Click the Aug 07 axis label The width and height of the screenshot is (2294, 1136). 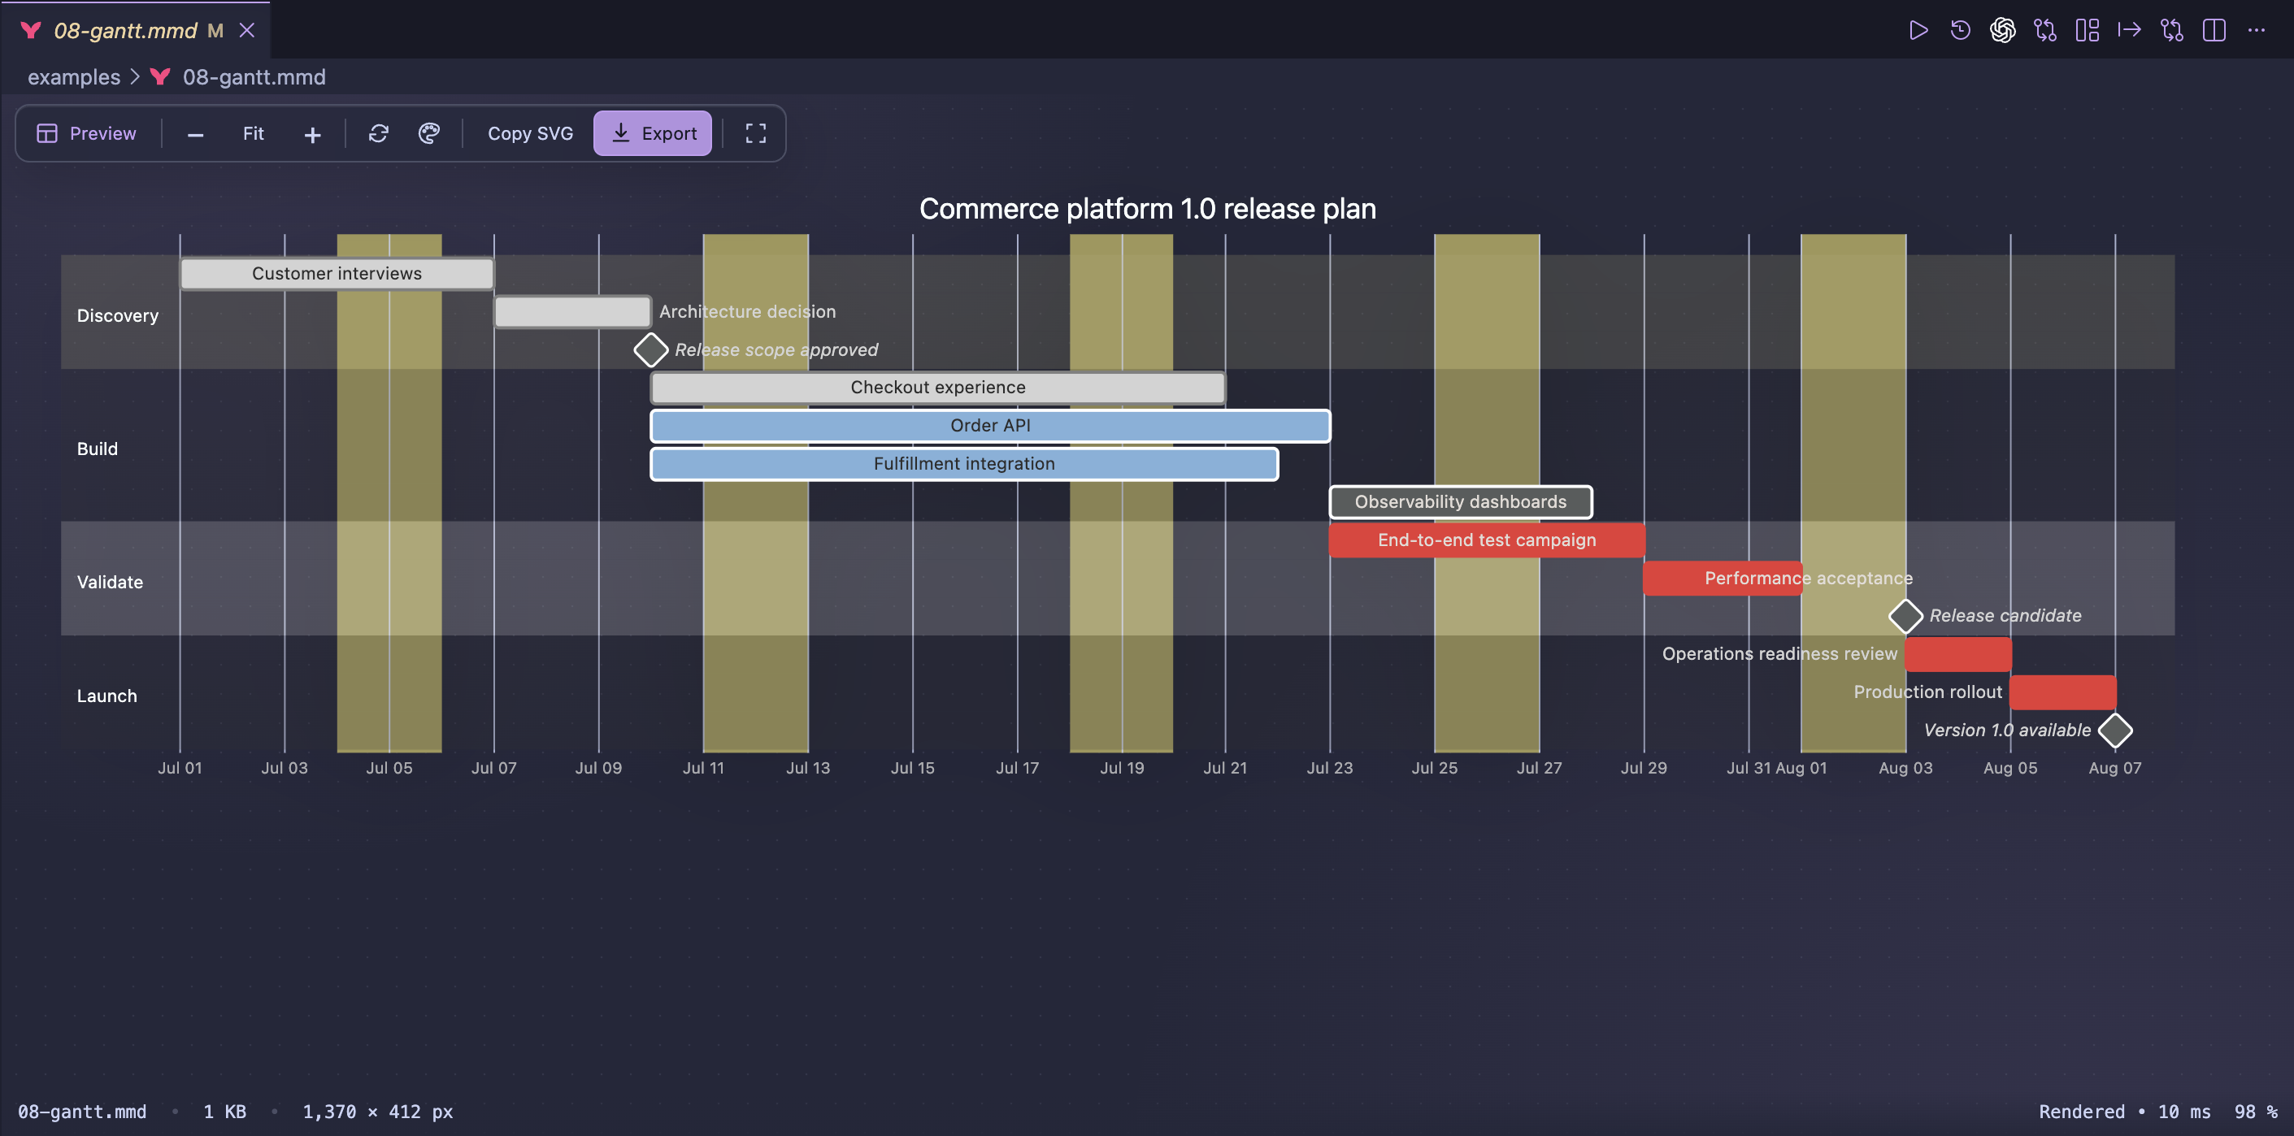2115,767
